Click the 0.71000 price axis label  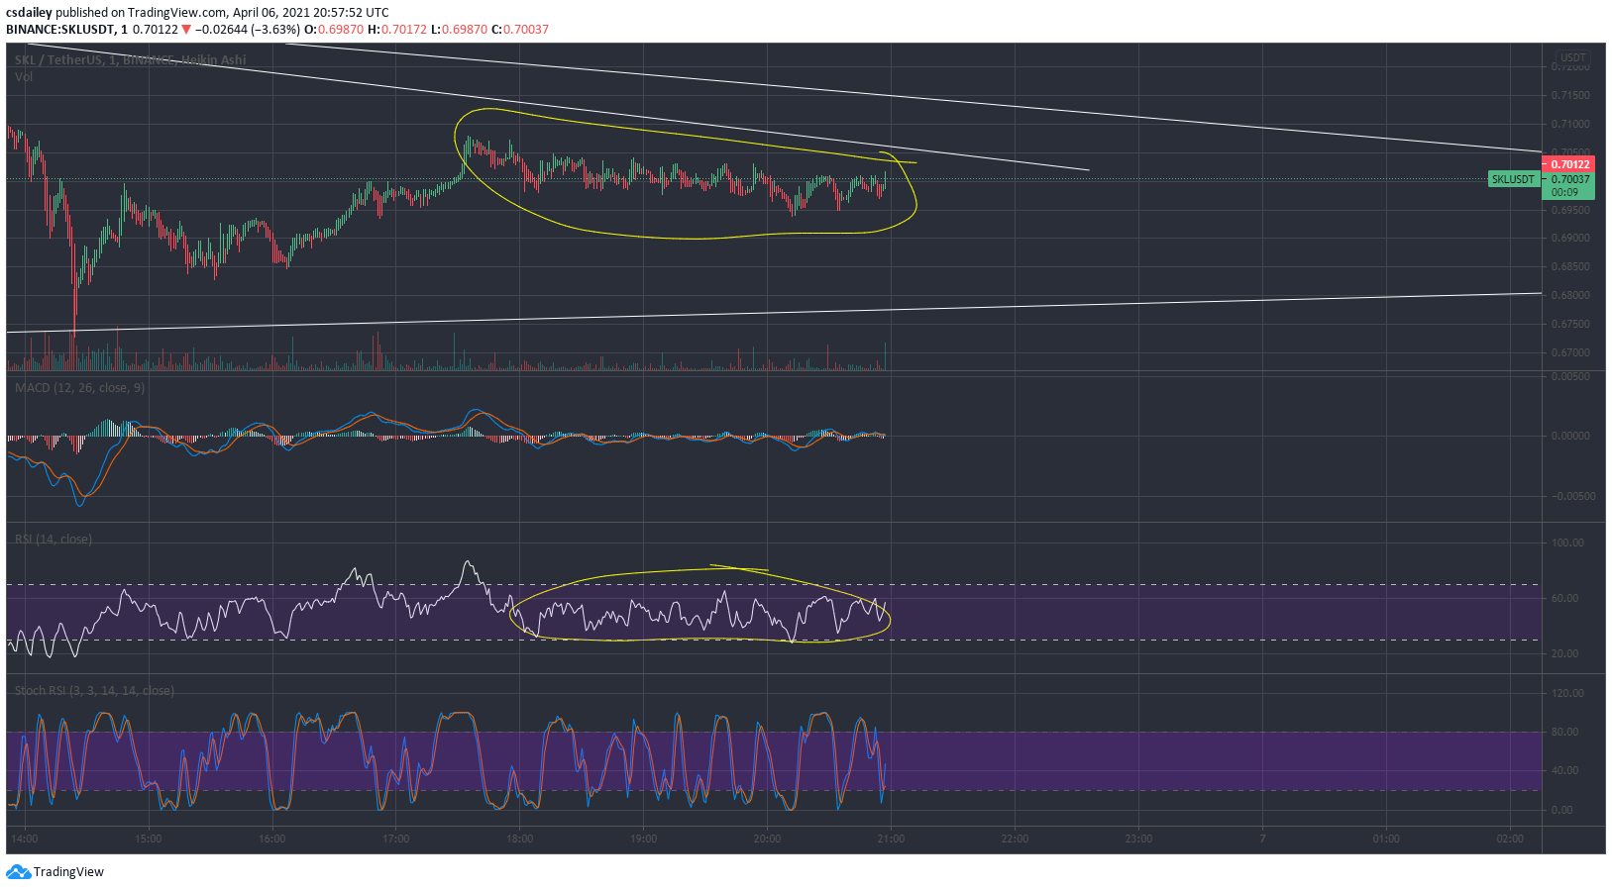pos(1570,124)
